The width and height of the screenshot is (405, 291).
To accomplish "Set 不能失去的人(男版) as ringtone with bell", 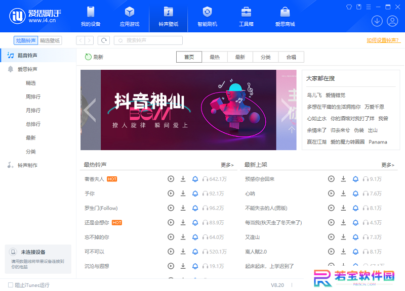I will (x=356, y=208).
